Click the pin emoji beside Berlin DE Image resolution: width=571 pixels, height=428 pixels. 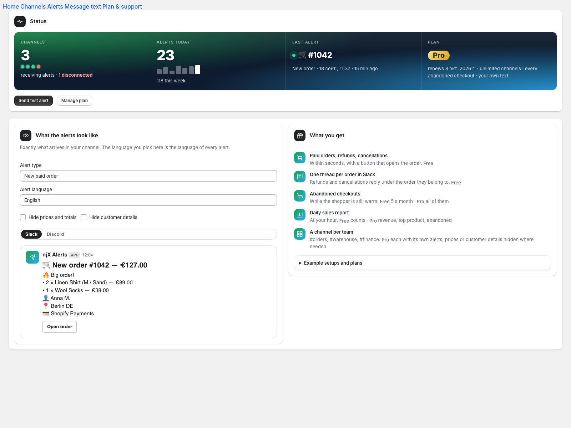tap(46, 306)
